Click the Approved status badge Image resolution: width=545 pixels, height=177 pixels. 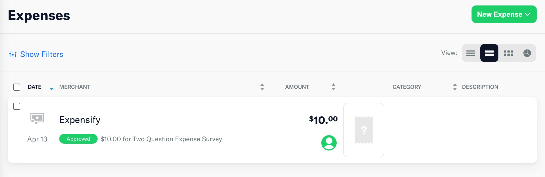coord(78,139)
